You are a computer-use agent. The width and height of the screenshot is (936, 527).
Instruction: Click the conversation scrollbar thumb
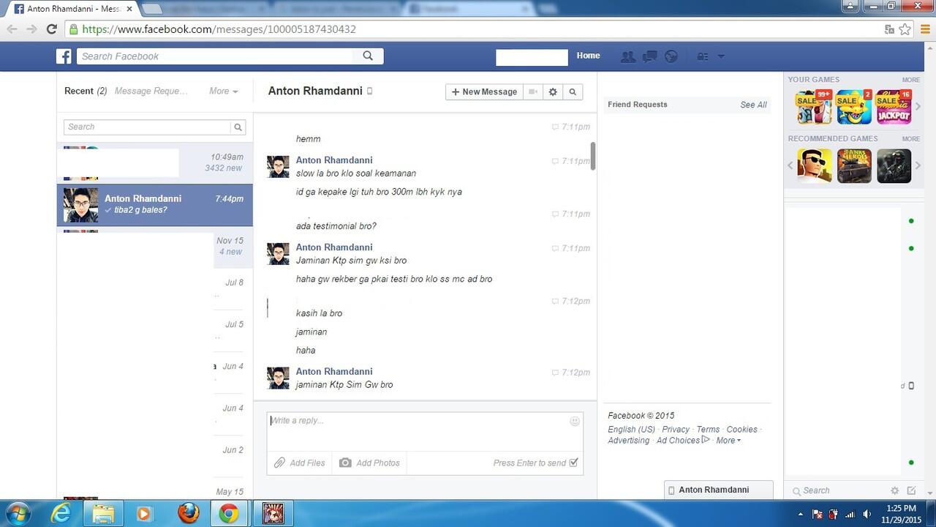593,156
